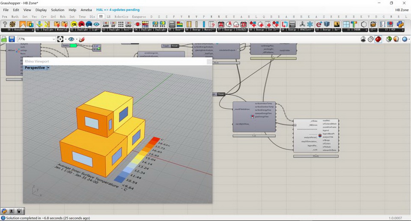Screen dimensions: 411x221
Task: Click the yellow CB daylight component icon
Action: [x=74, y=24]
